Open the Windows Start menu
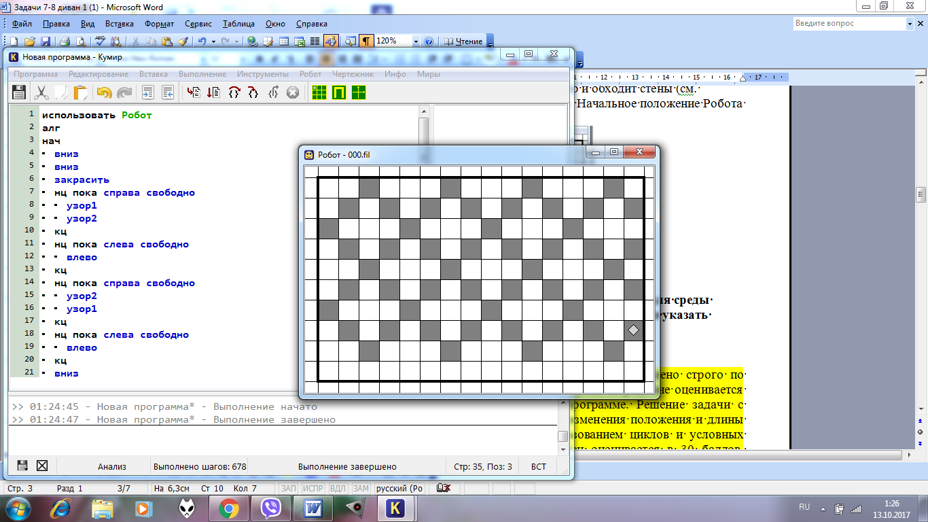This screenshot has height=522, width=928. point(17,507)
